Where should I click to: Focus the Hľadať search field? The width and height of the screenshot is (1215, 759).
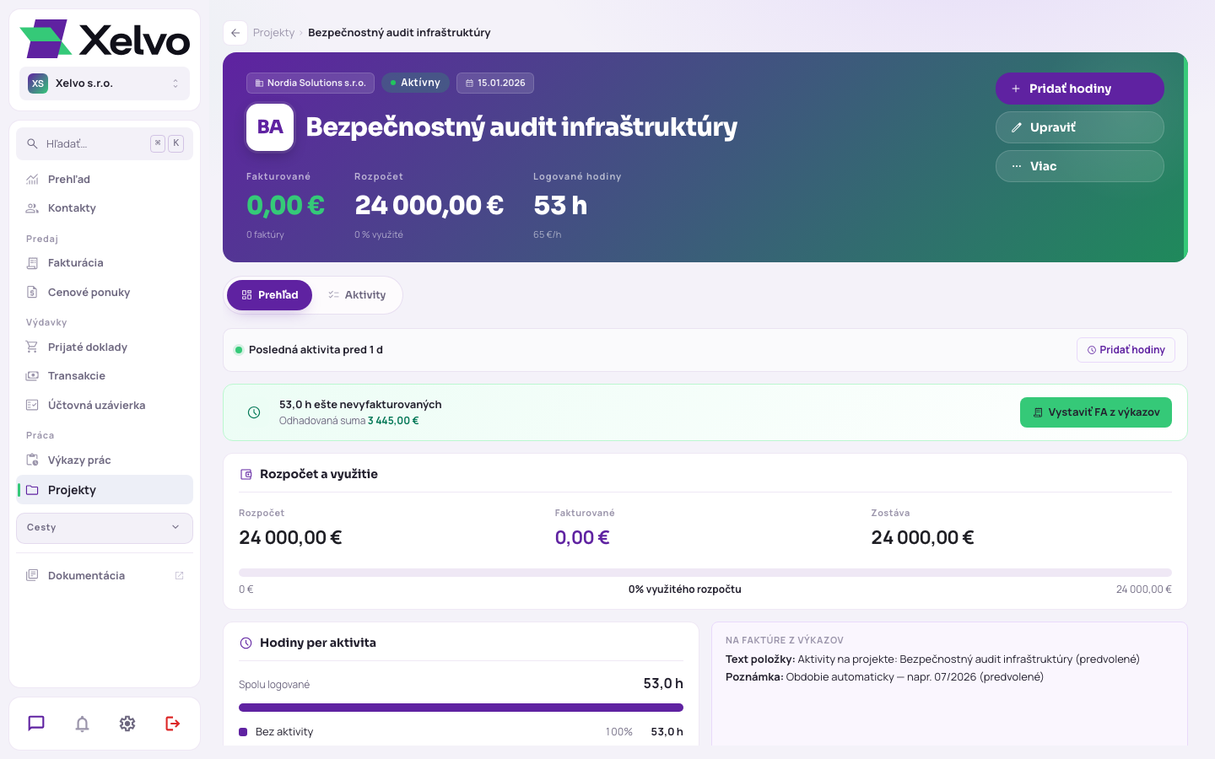coord(105,144)
